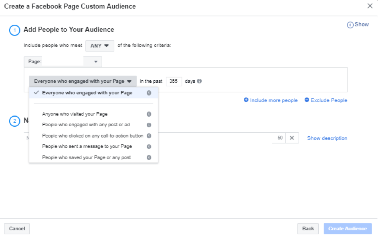Open the Show description link
The image size is (378, 237).
coord(327,138)
